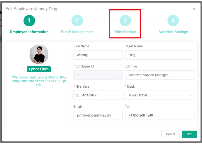Close the Edit Employee dialog
This screenshot has width=202, height=144.
pos(194,9)
